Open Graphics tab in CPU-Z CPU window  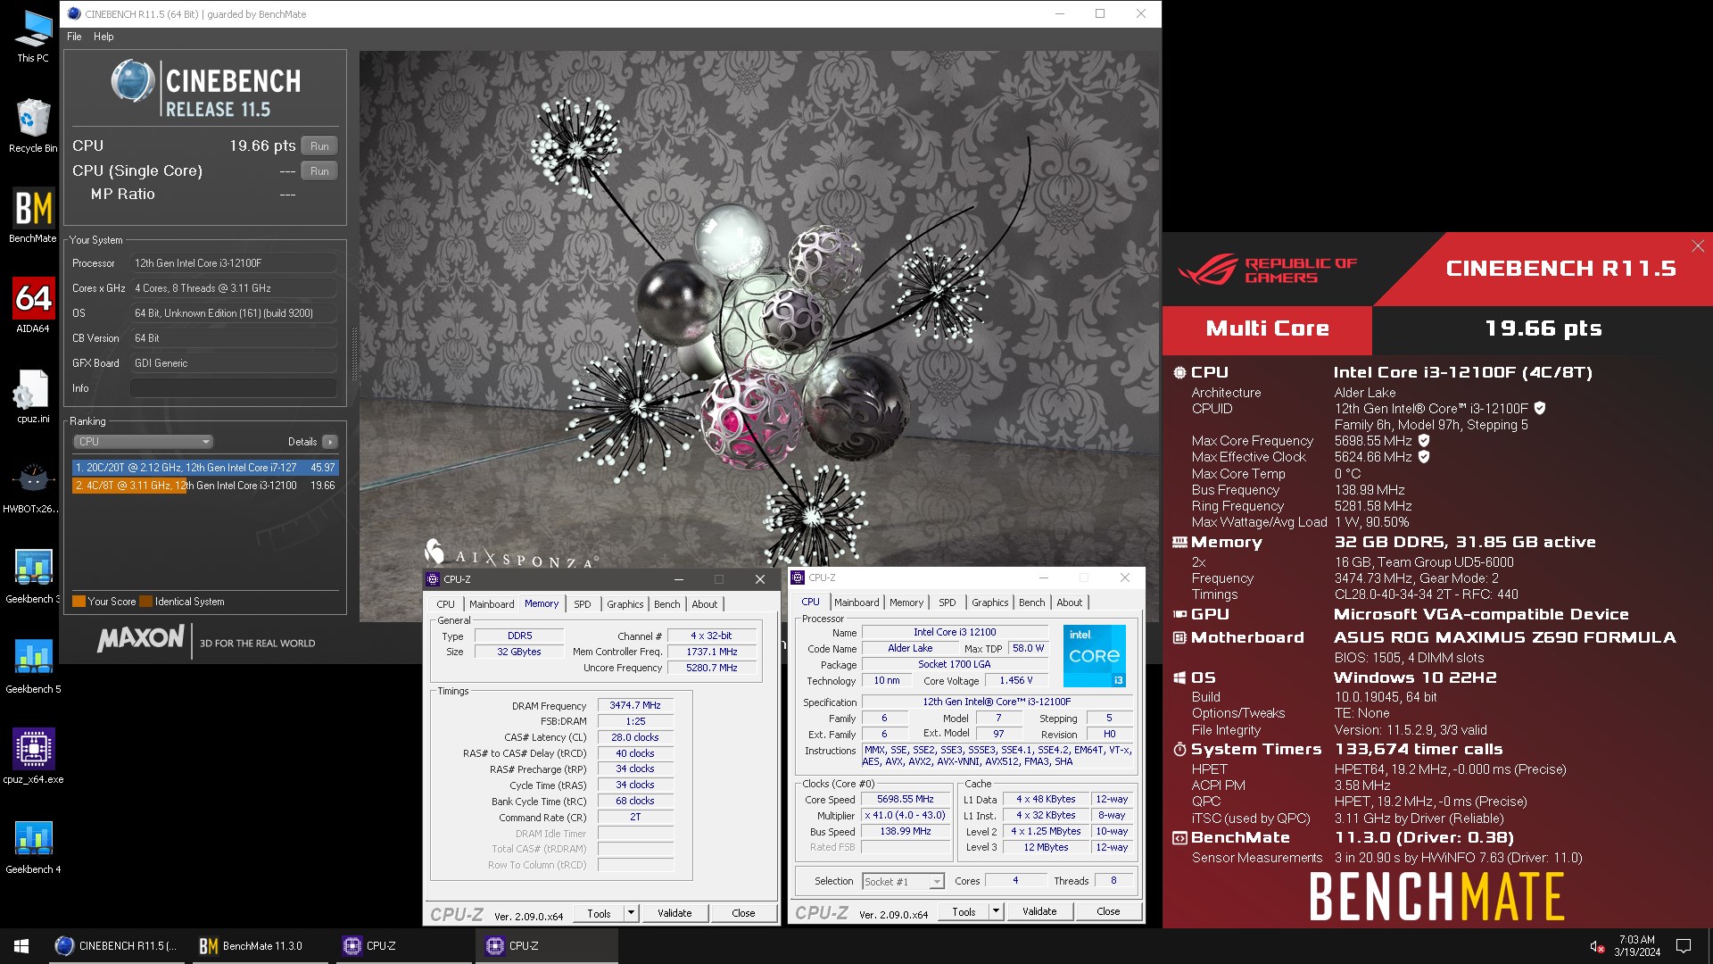[x=990, y=602]
